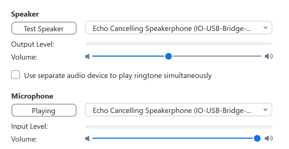This screenshot has width=289, height=149.
Task: Click the Speaker Output Level meter bar
Action: coord(178,43)
